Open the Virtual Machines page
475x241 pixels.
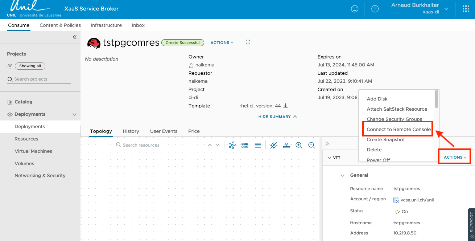(33, 151)
